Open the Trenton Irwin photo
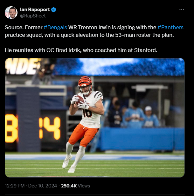 point(95,117)
